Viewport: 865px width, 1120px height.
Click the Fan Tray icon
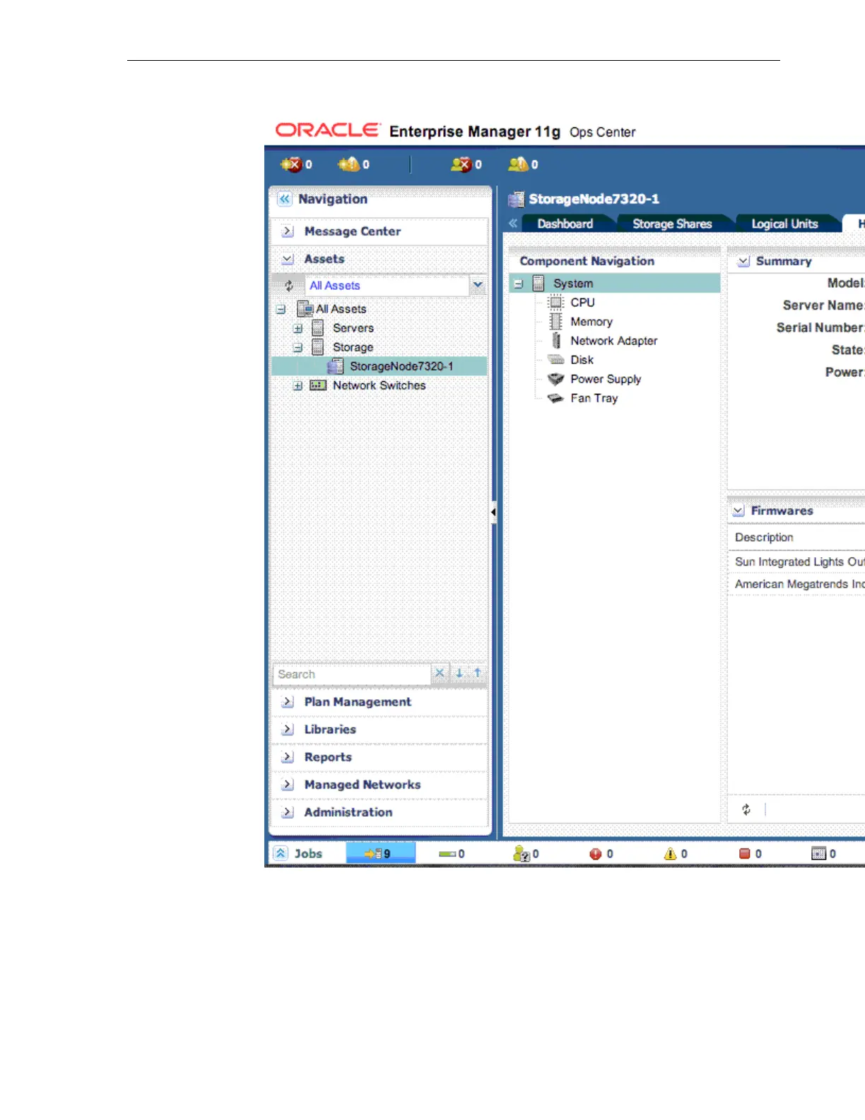556,398
